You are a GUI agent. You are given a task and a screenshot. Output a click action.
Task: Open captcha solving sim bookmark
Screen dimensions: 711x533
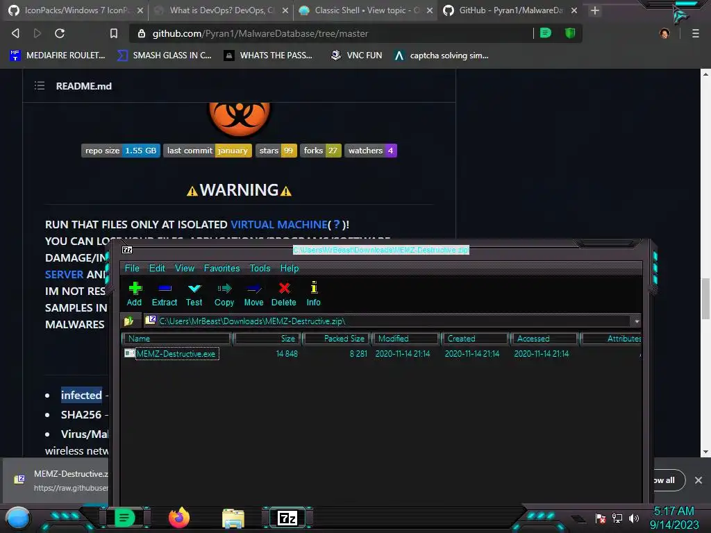[x=441, y=56]
